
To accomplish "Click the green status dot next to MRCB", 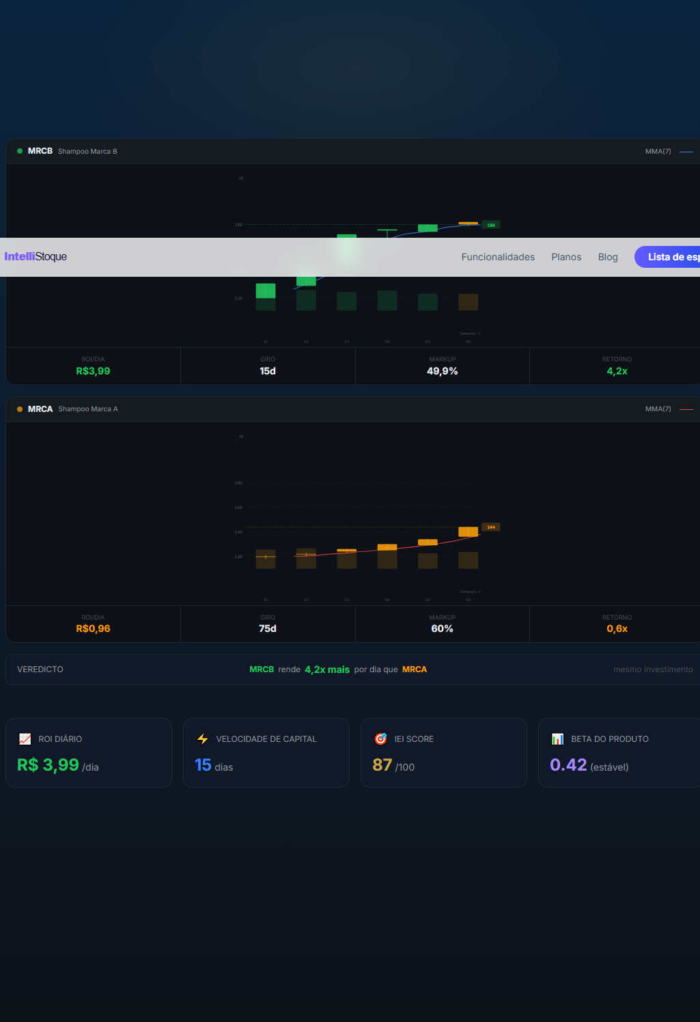I will 20,151.
